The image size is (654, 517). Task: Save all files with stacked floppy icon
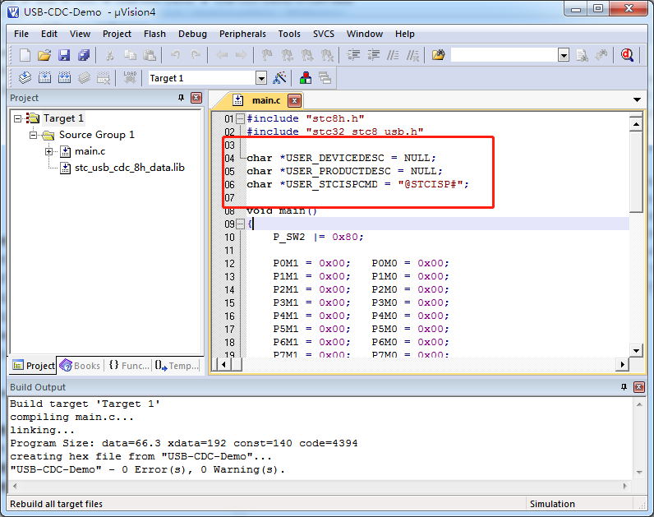(x=84, y=55)
